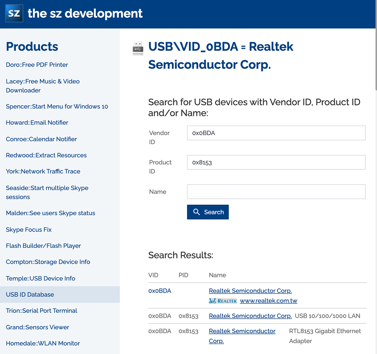Open Redwood::Extract Resources
This screenshot has height=354, width=377.
coord(46,155)
